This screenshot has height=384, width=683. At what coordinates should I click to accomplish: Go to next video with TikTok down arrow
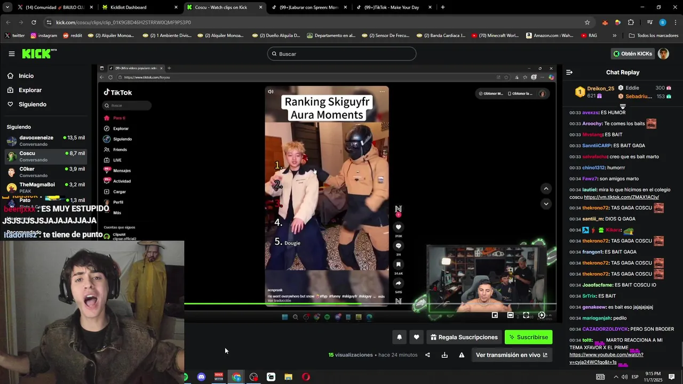tap(545, 204)
